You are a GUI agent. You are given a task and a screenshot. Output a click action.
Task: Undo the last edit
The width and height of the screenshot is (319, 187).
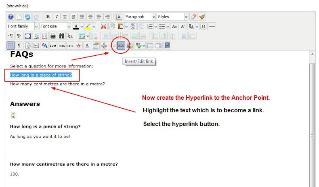(28, 17)
